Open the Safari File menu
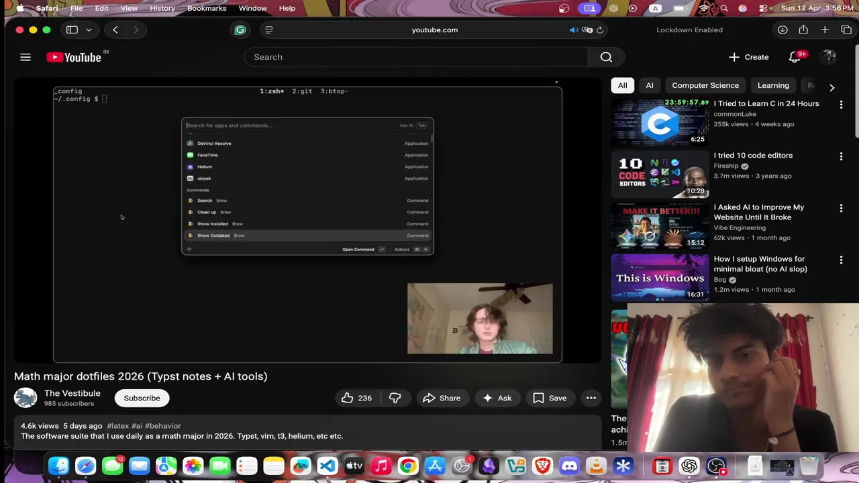The width and height of the screenshot is (859, 483). (77, 8)
